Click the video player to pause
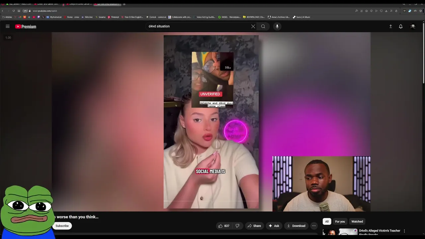The image size is (425, 239). pyautogui.click(x=211, y=122)
